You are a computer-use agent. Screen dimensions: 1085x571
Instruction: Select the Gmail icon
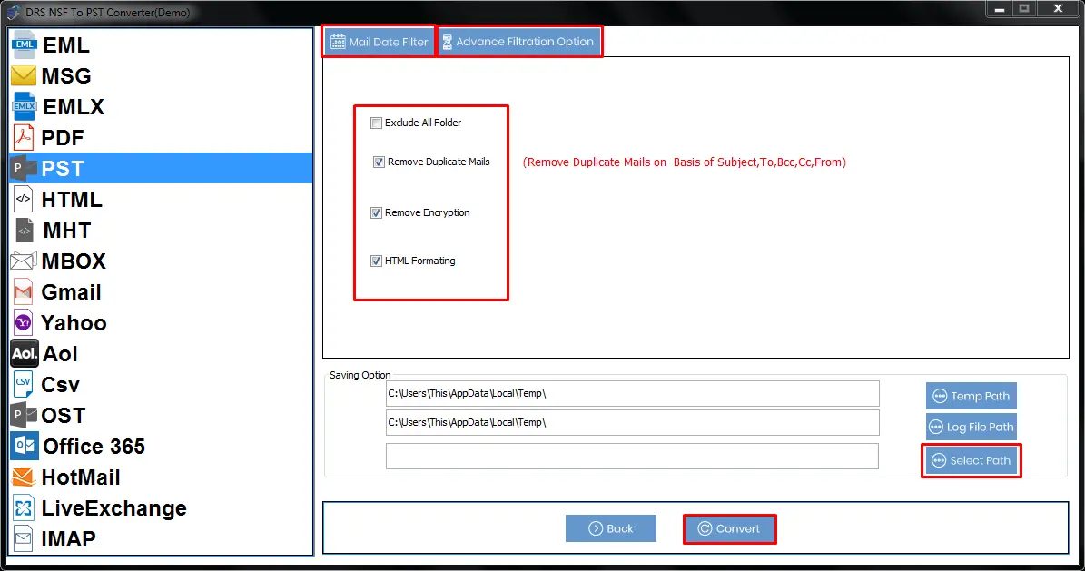tap(24, 292)
